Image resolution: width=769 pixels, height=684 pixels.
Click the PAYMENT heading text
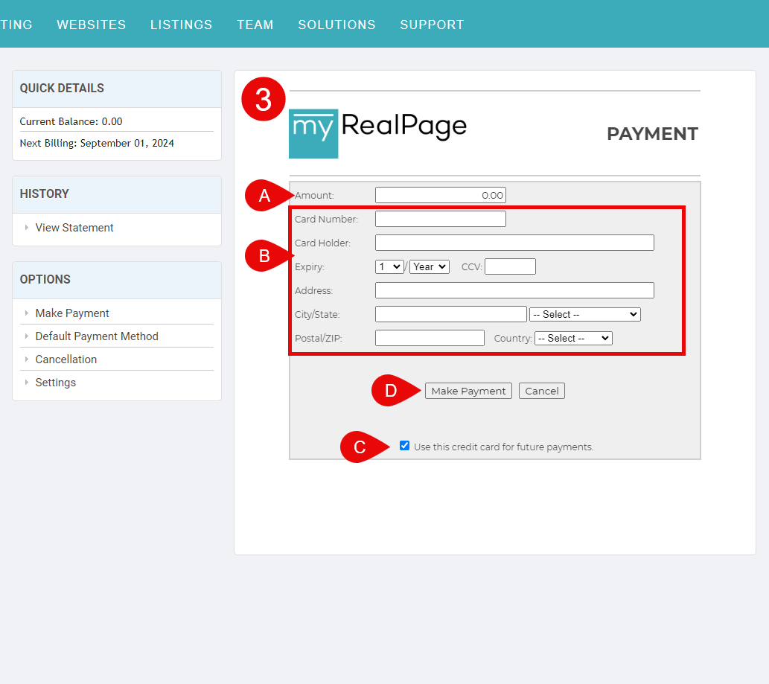click(x=652, y=134)
